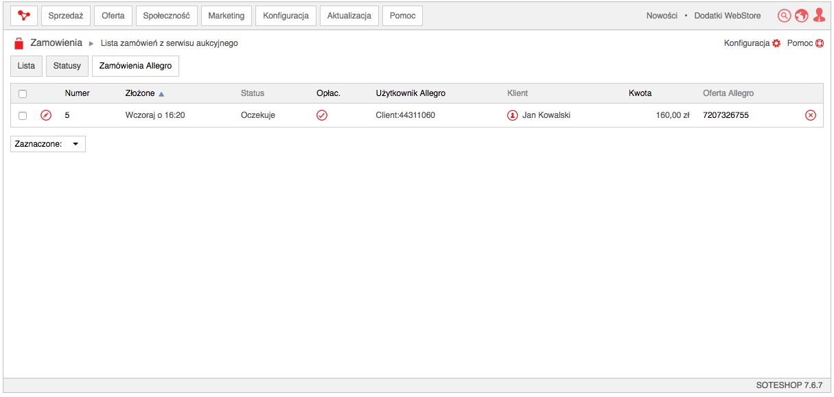Click breadcrumb text Lista zamówień z serwisu aukcyjnego
Image resolution: width=834 pixels, height=397 pixels.
coord(170,43)
